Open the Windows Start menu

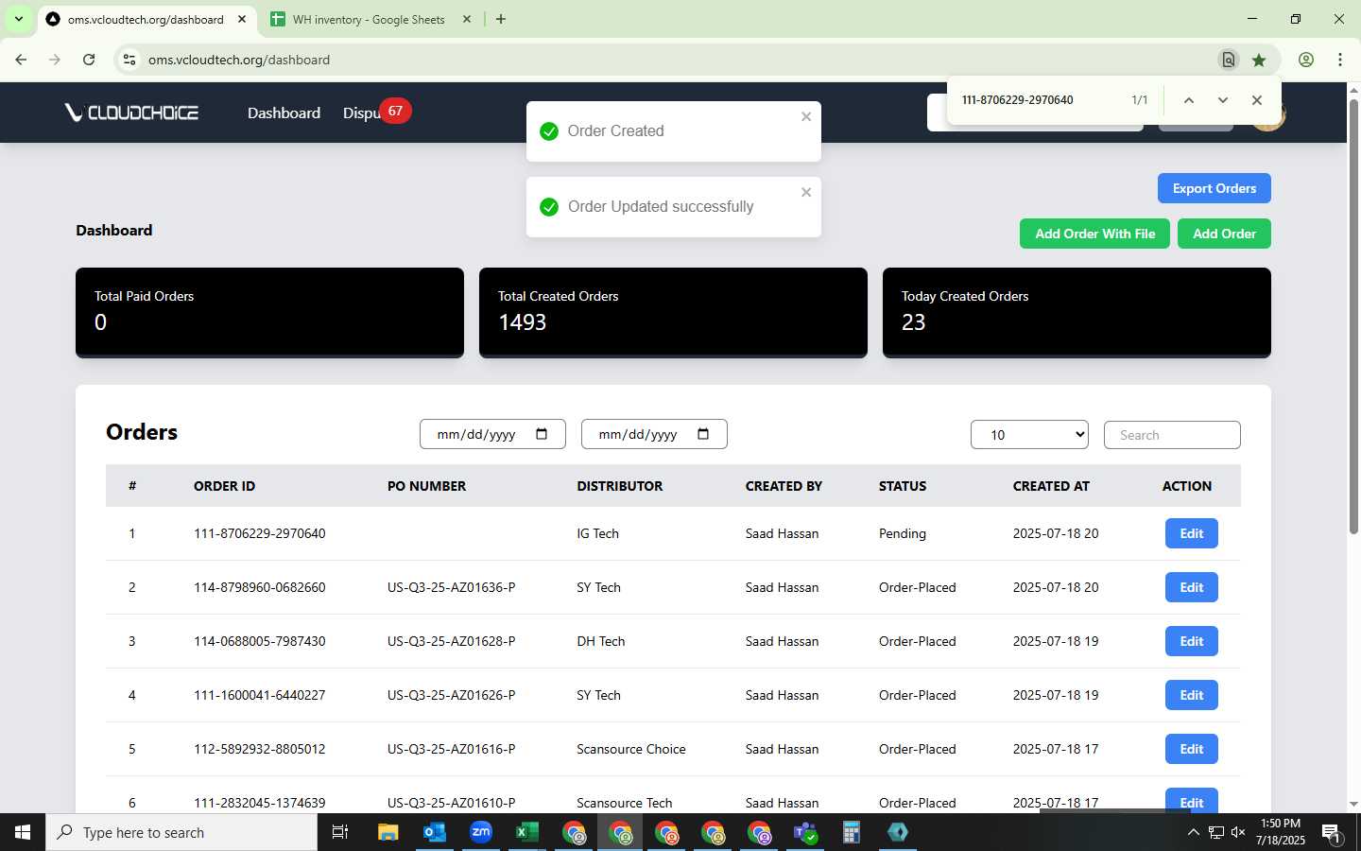(23, 832)
